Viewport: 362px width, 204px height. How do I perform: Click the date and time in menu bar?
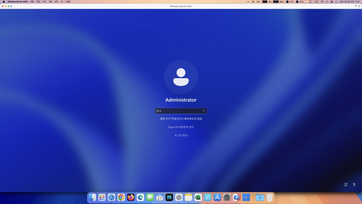tap(349, 2)
